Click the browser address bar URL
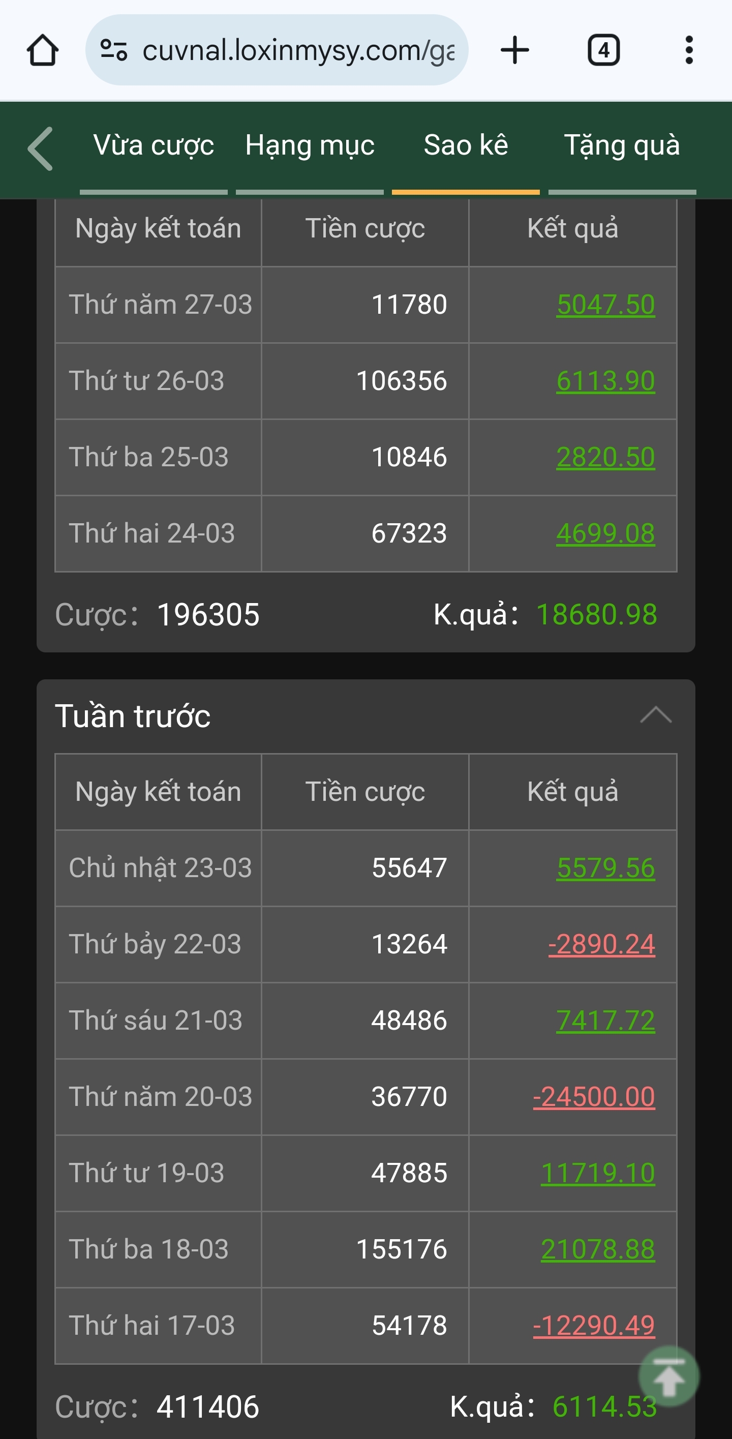Screen dimensions: 732x1439 (298, 50)
